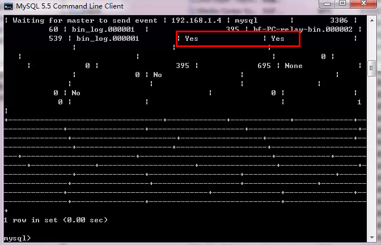Click the value 60 in the second row
Viewport: 381px width, 245px height.
[53, 29]
